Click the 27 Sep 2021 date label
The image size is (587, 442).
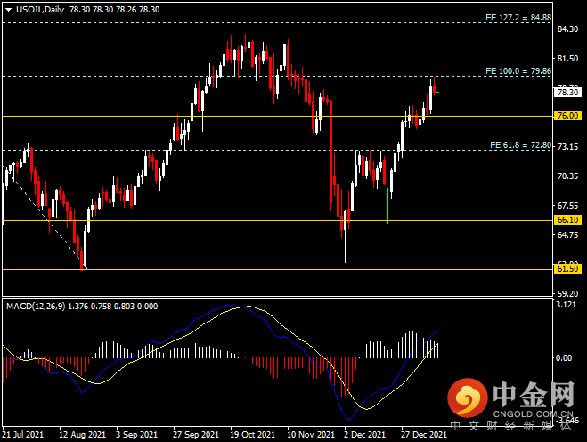(x=196, y=435)
